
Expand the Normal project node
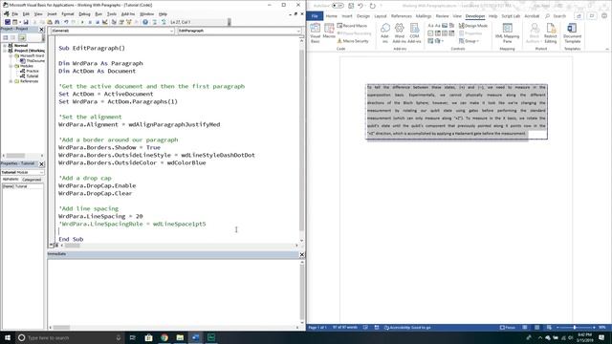pos(5,46)
